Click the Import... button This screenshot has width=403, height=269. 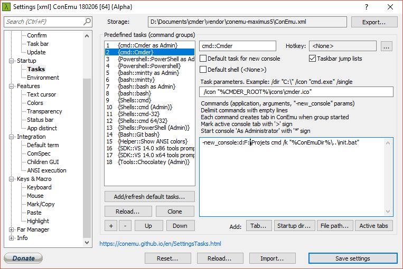(x=272, y=258)
